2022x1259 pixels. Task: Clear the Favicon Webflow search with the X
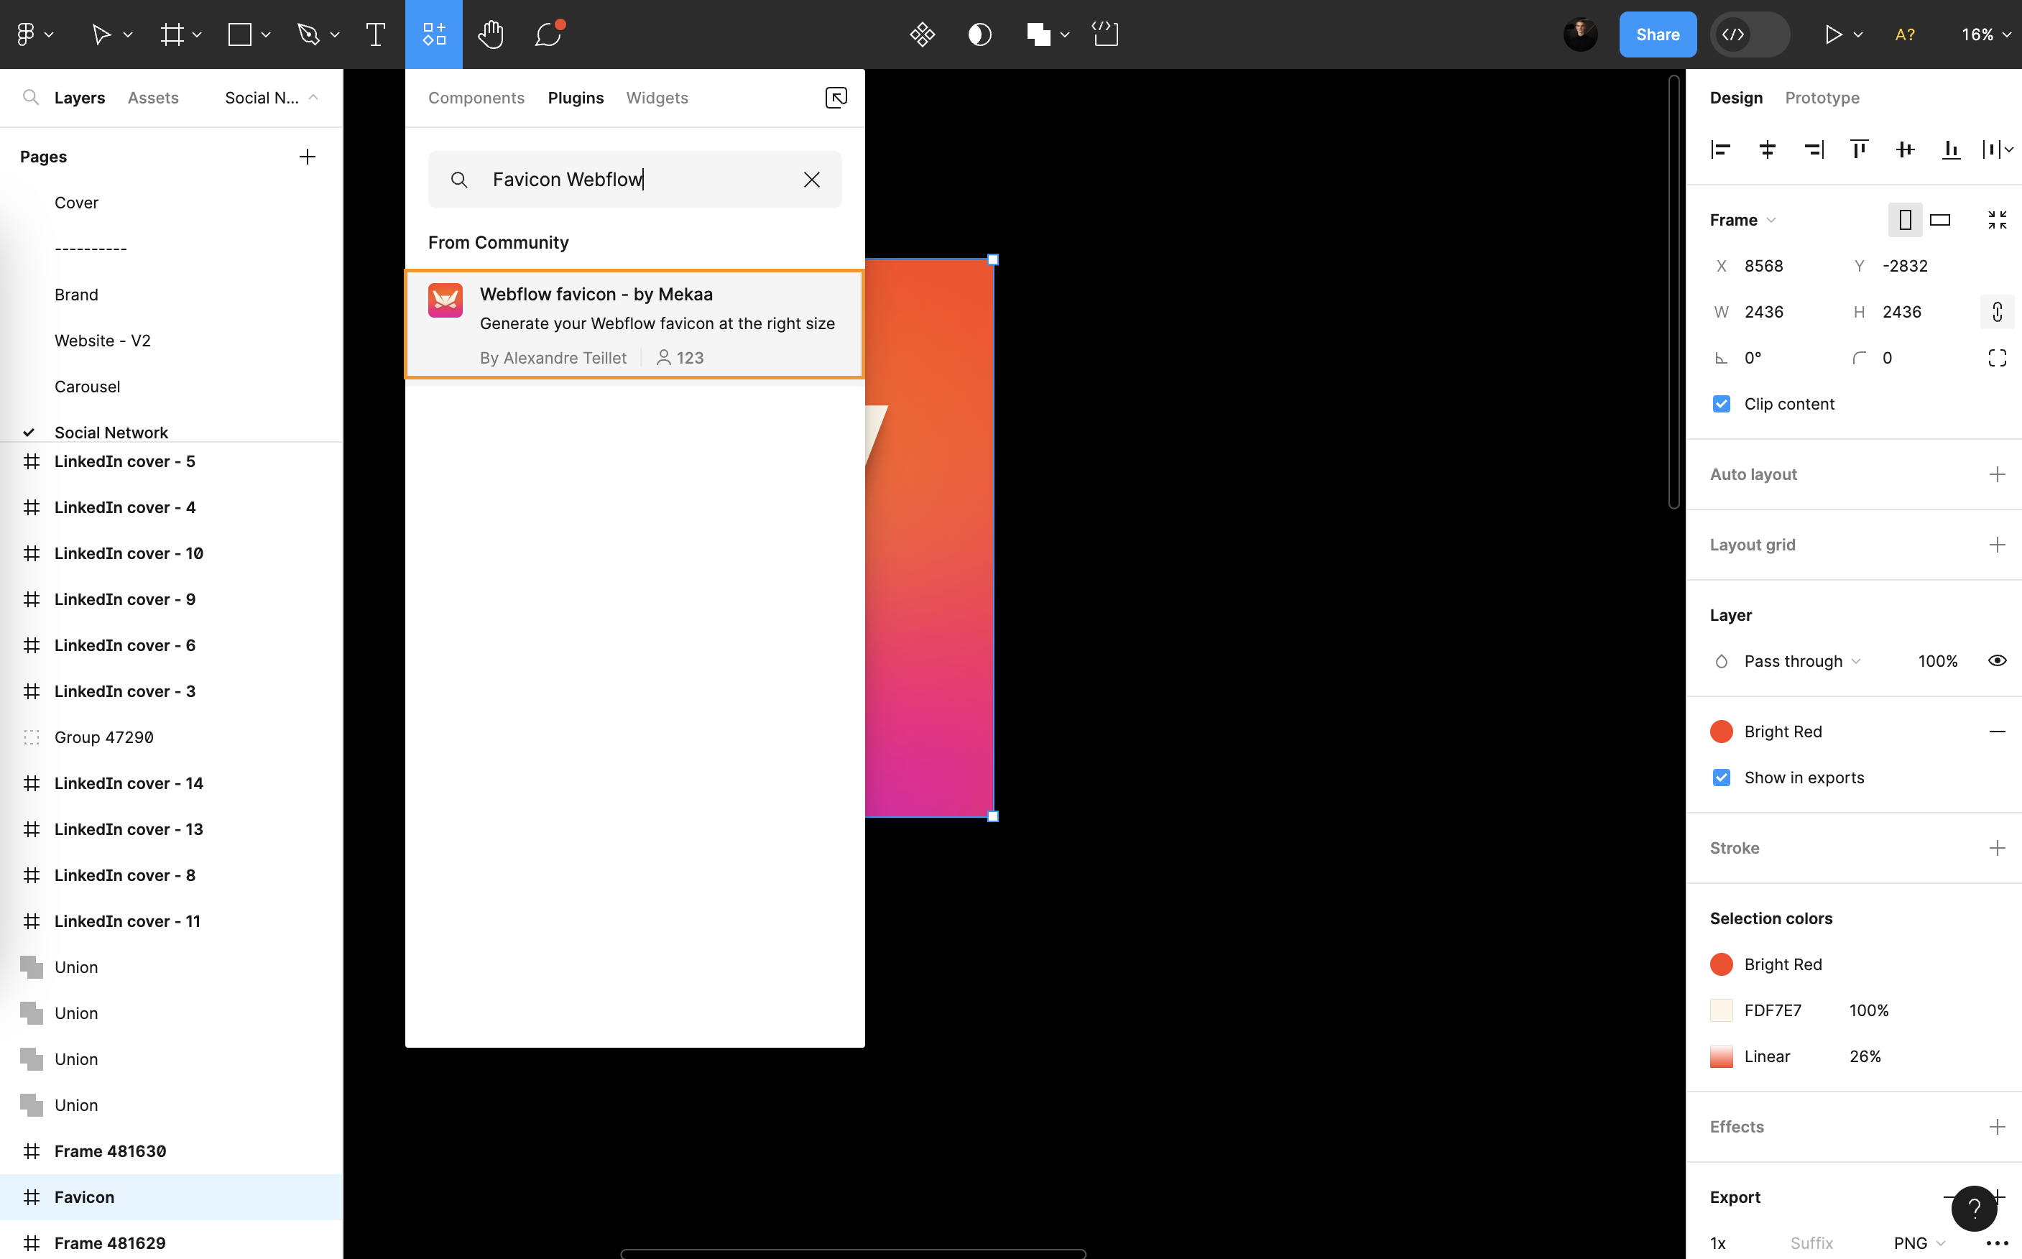(812, 179)
